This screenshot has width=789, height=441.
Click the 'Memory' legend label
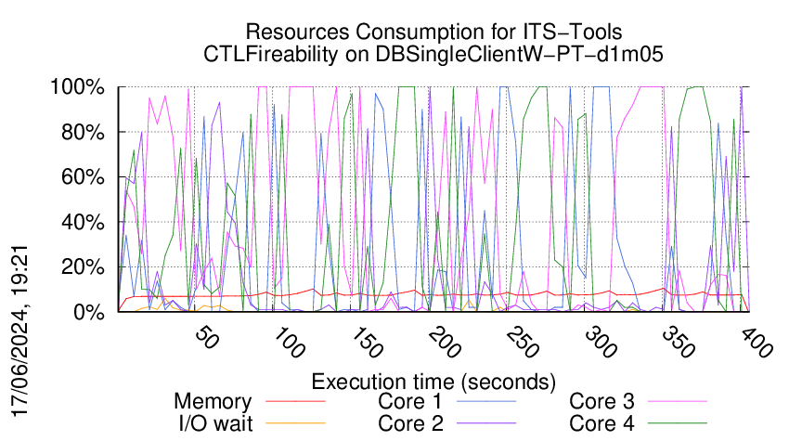(x=213, y=402)
